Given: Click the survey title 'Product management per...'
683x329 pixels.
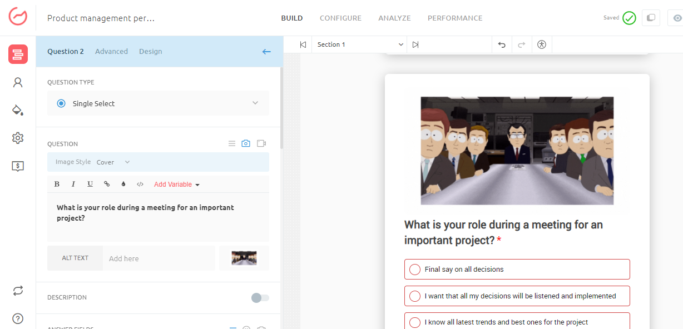Looking at the screenshot, I should coord(101,18).
